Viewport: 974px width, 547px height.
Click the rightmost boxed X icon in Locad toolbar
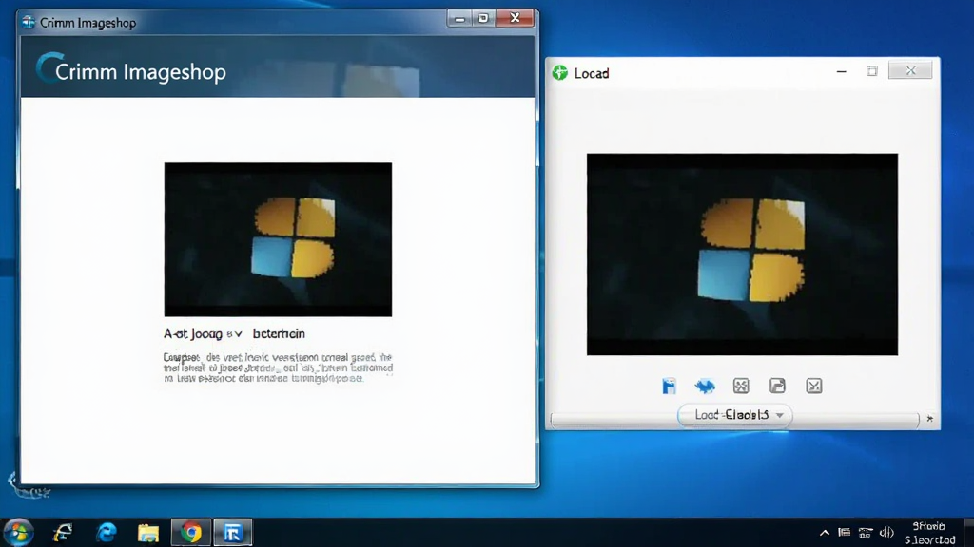coord(814,386)
